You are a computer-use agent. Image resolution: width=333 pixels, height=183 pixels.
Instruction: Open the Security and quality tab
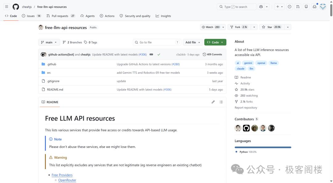click(x=135, y=16)
